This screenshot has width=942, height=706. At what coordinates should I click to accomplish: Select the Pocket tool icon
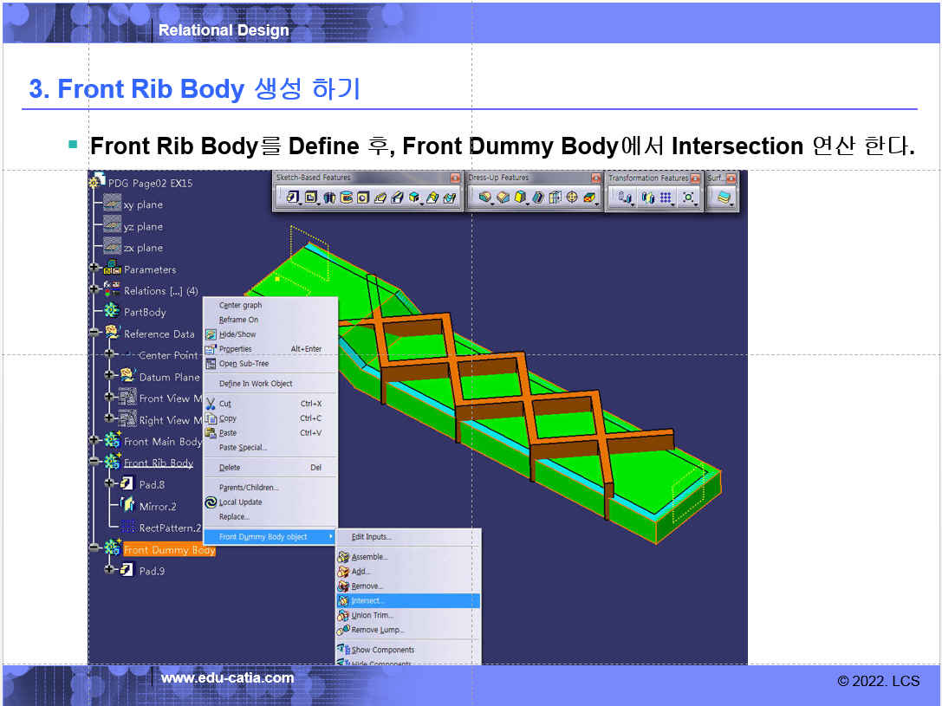(311, 198)
